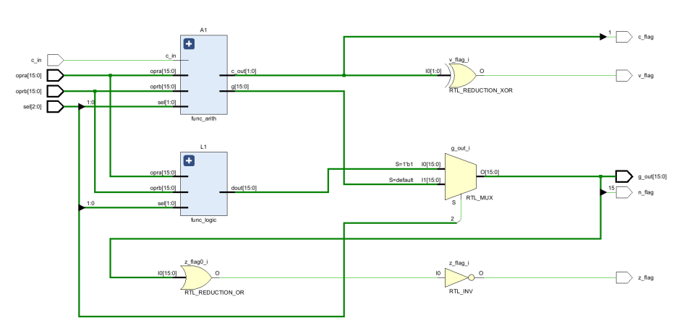Click the 1:0 slice arrow near func_arith sel
The image size is (677, 328).
81,106
